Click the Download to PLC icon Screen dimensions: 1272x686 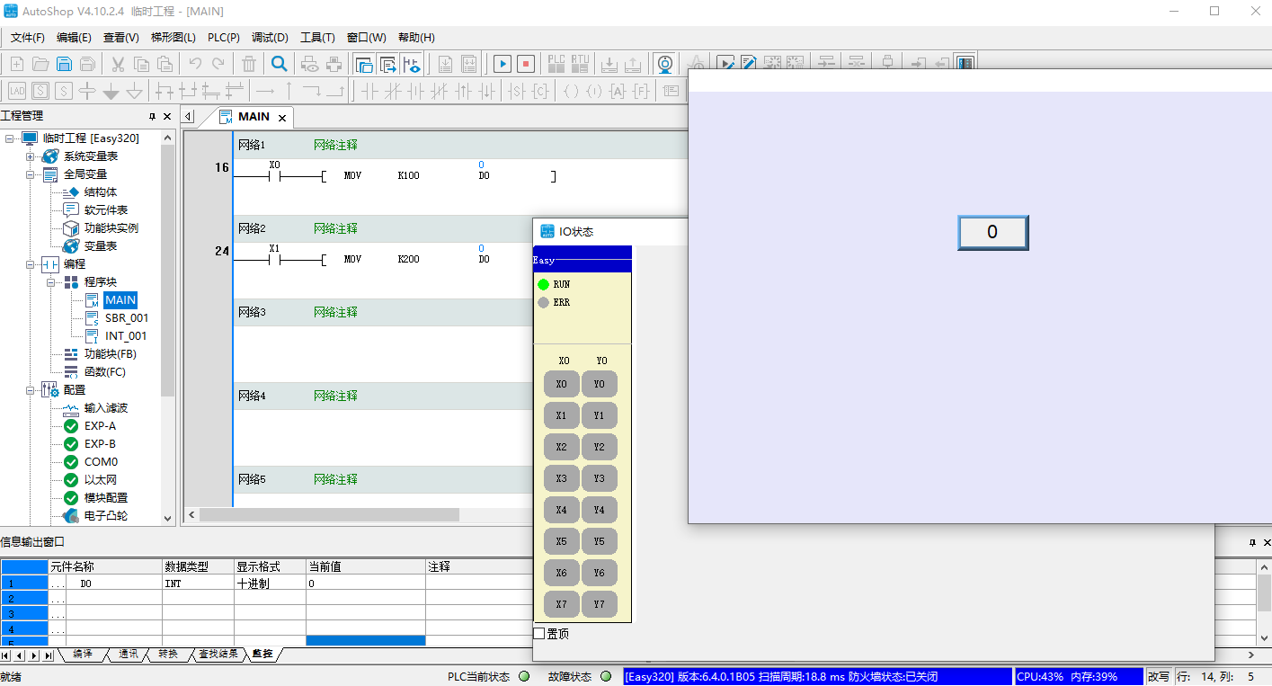[x=609, y=64]
